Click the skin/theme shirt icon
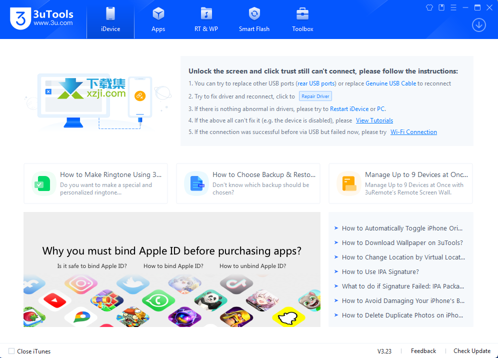The image size is (498, 358). pos(429,7)
